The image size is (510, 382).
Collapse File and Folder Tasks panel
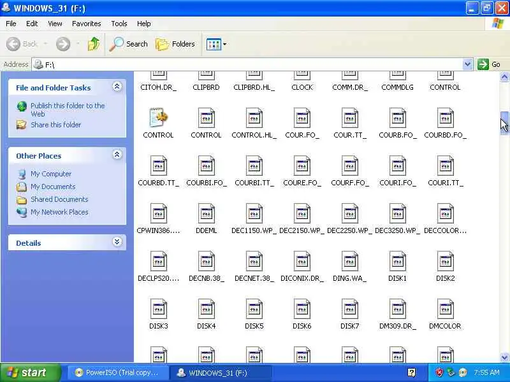click(x=117, y=87)
